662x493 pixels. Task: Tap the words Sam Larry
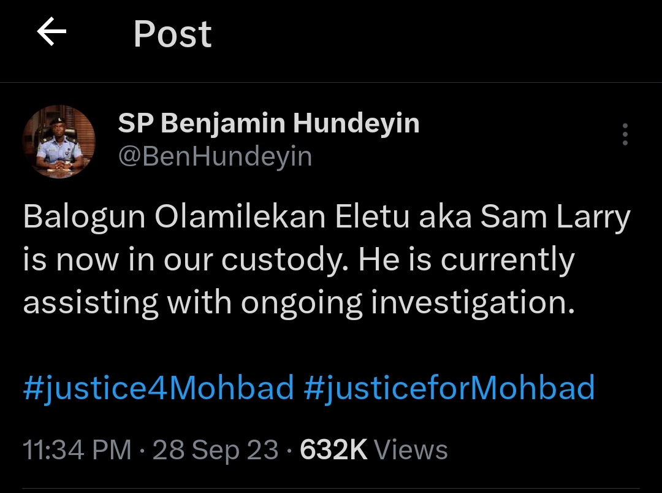[557, 218]
